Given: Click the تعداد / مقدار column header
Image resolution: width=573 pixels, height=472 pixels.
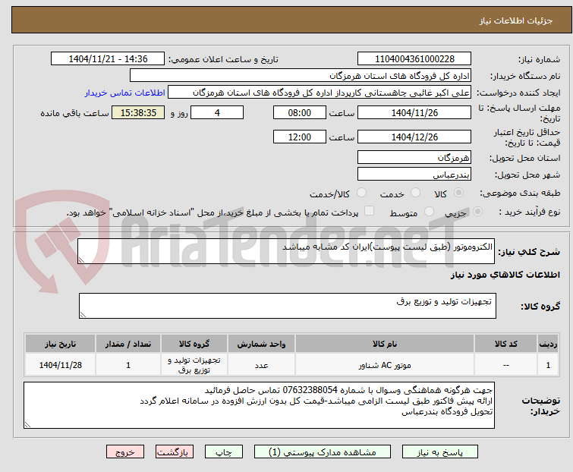Looking at the screenshot, I should [x=128, y=344].
